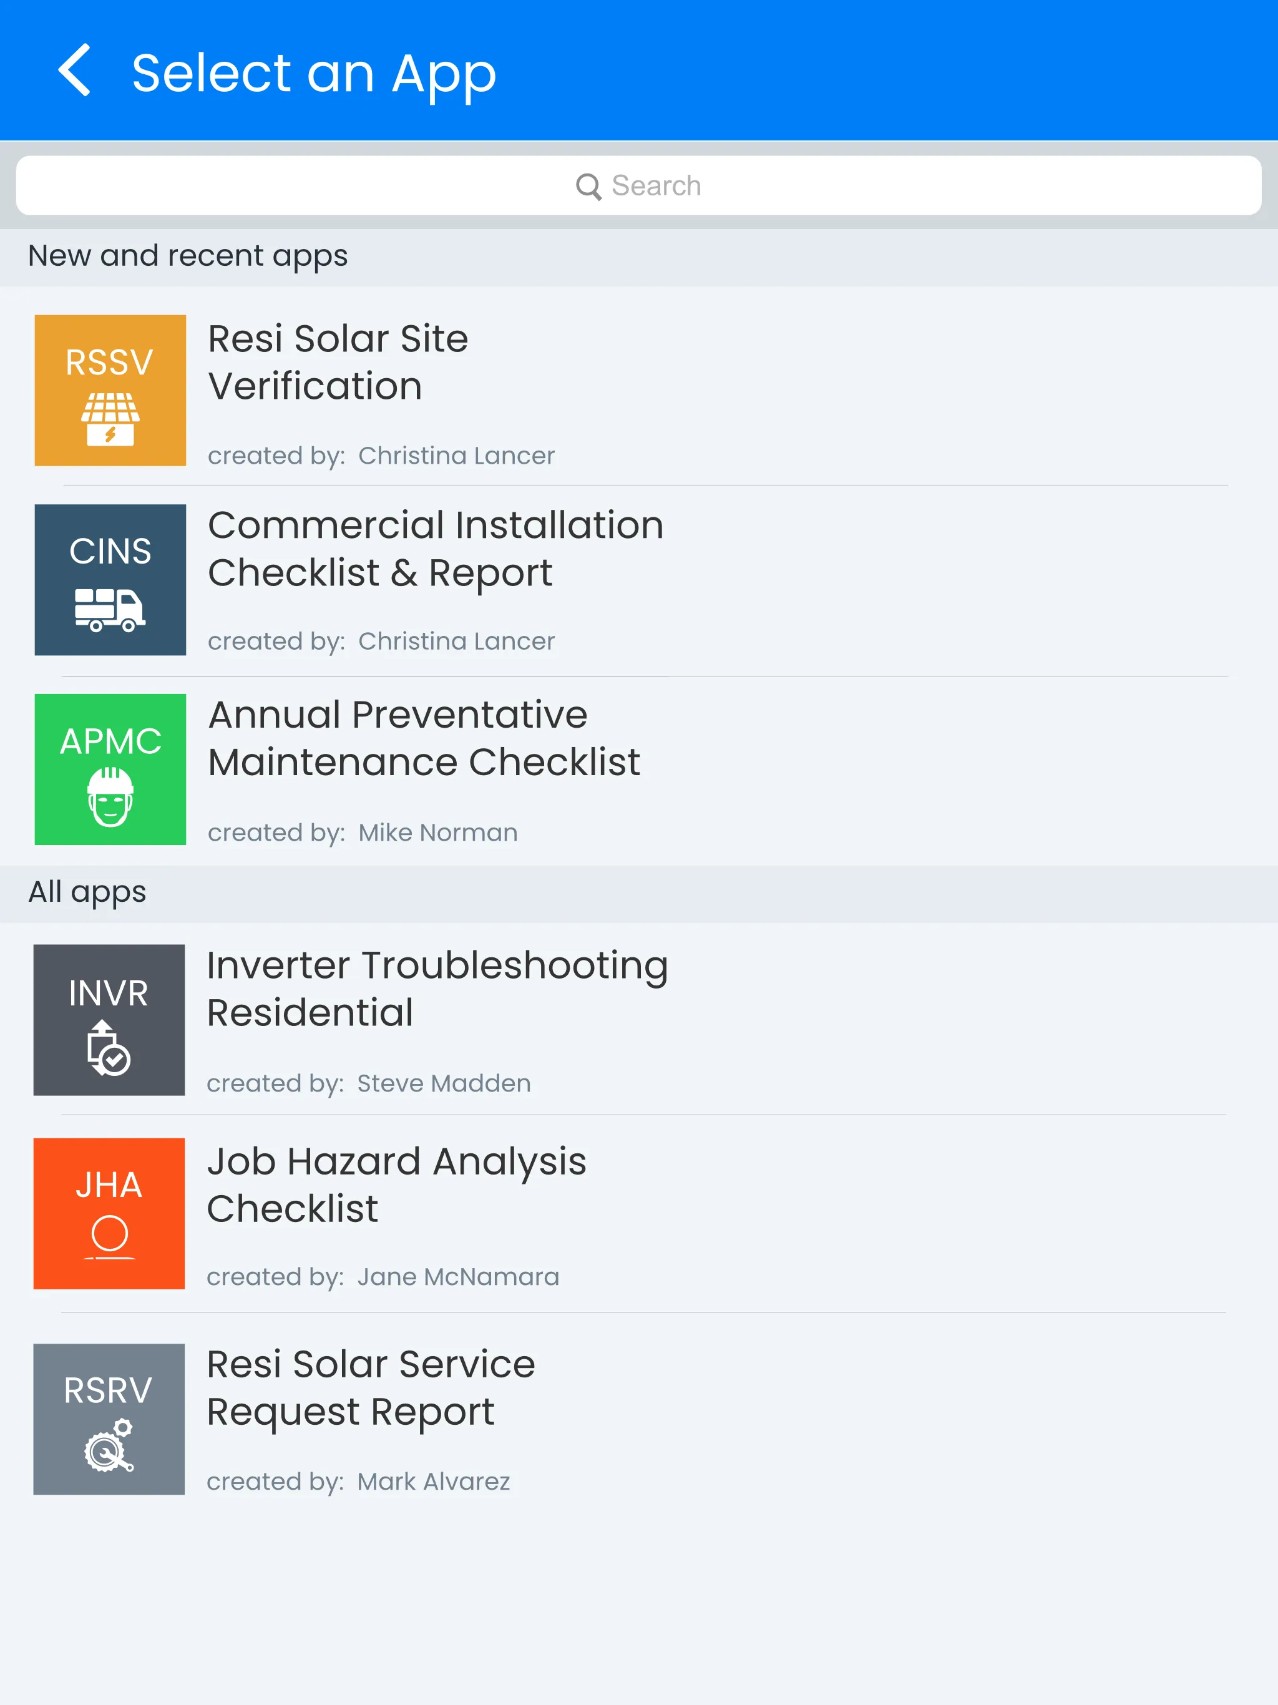
Task: Click the Select an App title
Action: 314,73
